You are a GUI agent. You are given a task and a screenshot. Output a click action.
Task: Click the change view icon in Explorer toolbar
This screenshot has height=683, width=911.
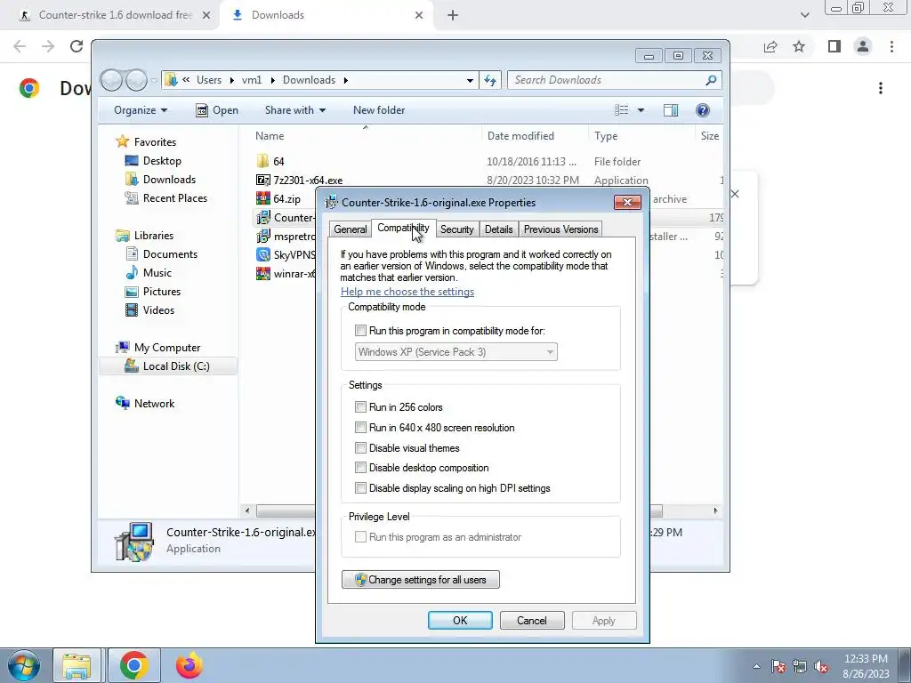[621, 110]
